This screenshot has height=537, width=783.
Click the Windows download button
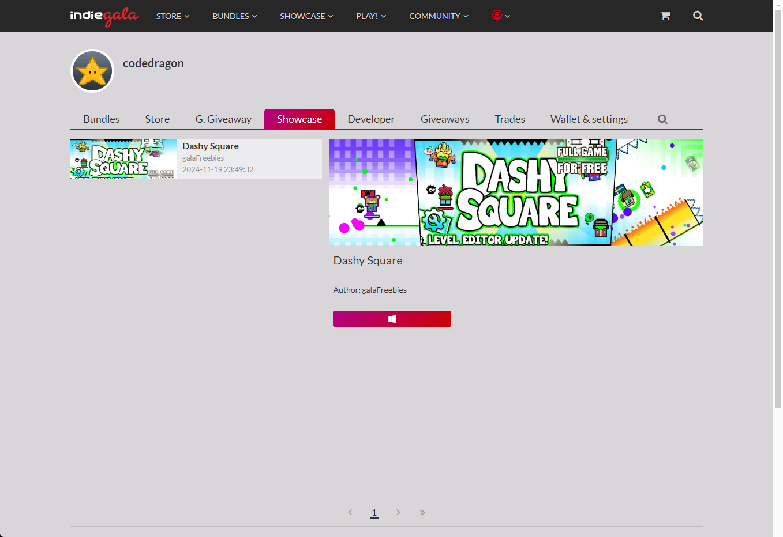click(392, 319)
